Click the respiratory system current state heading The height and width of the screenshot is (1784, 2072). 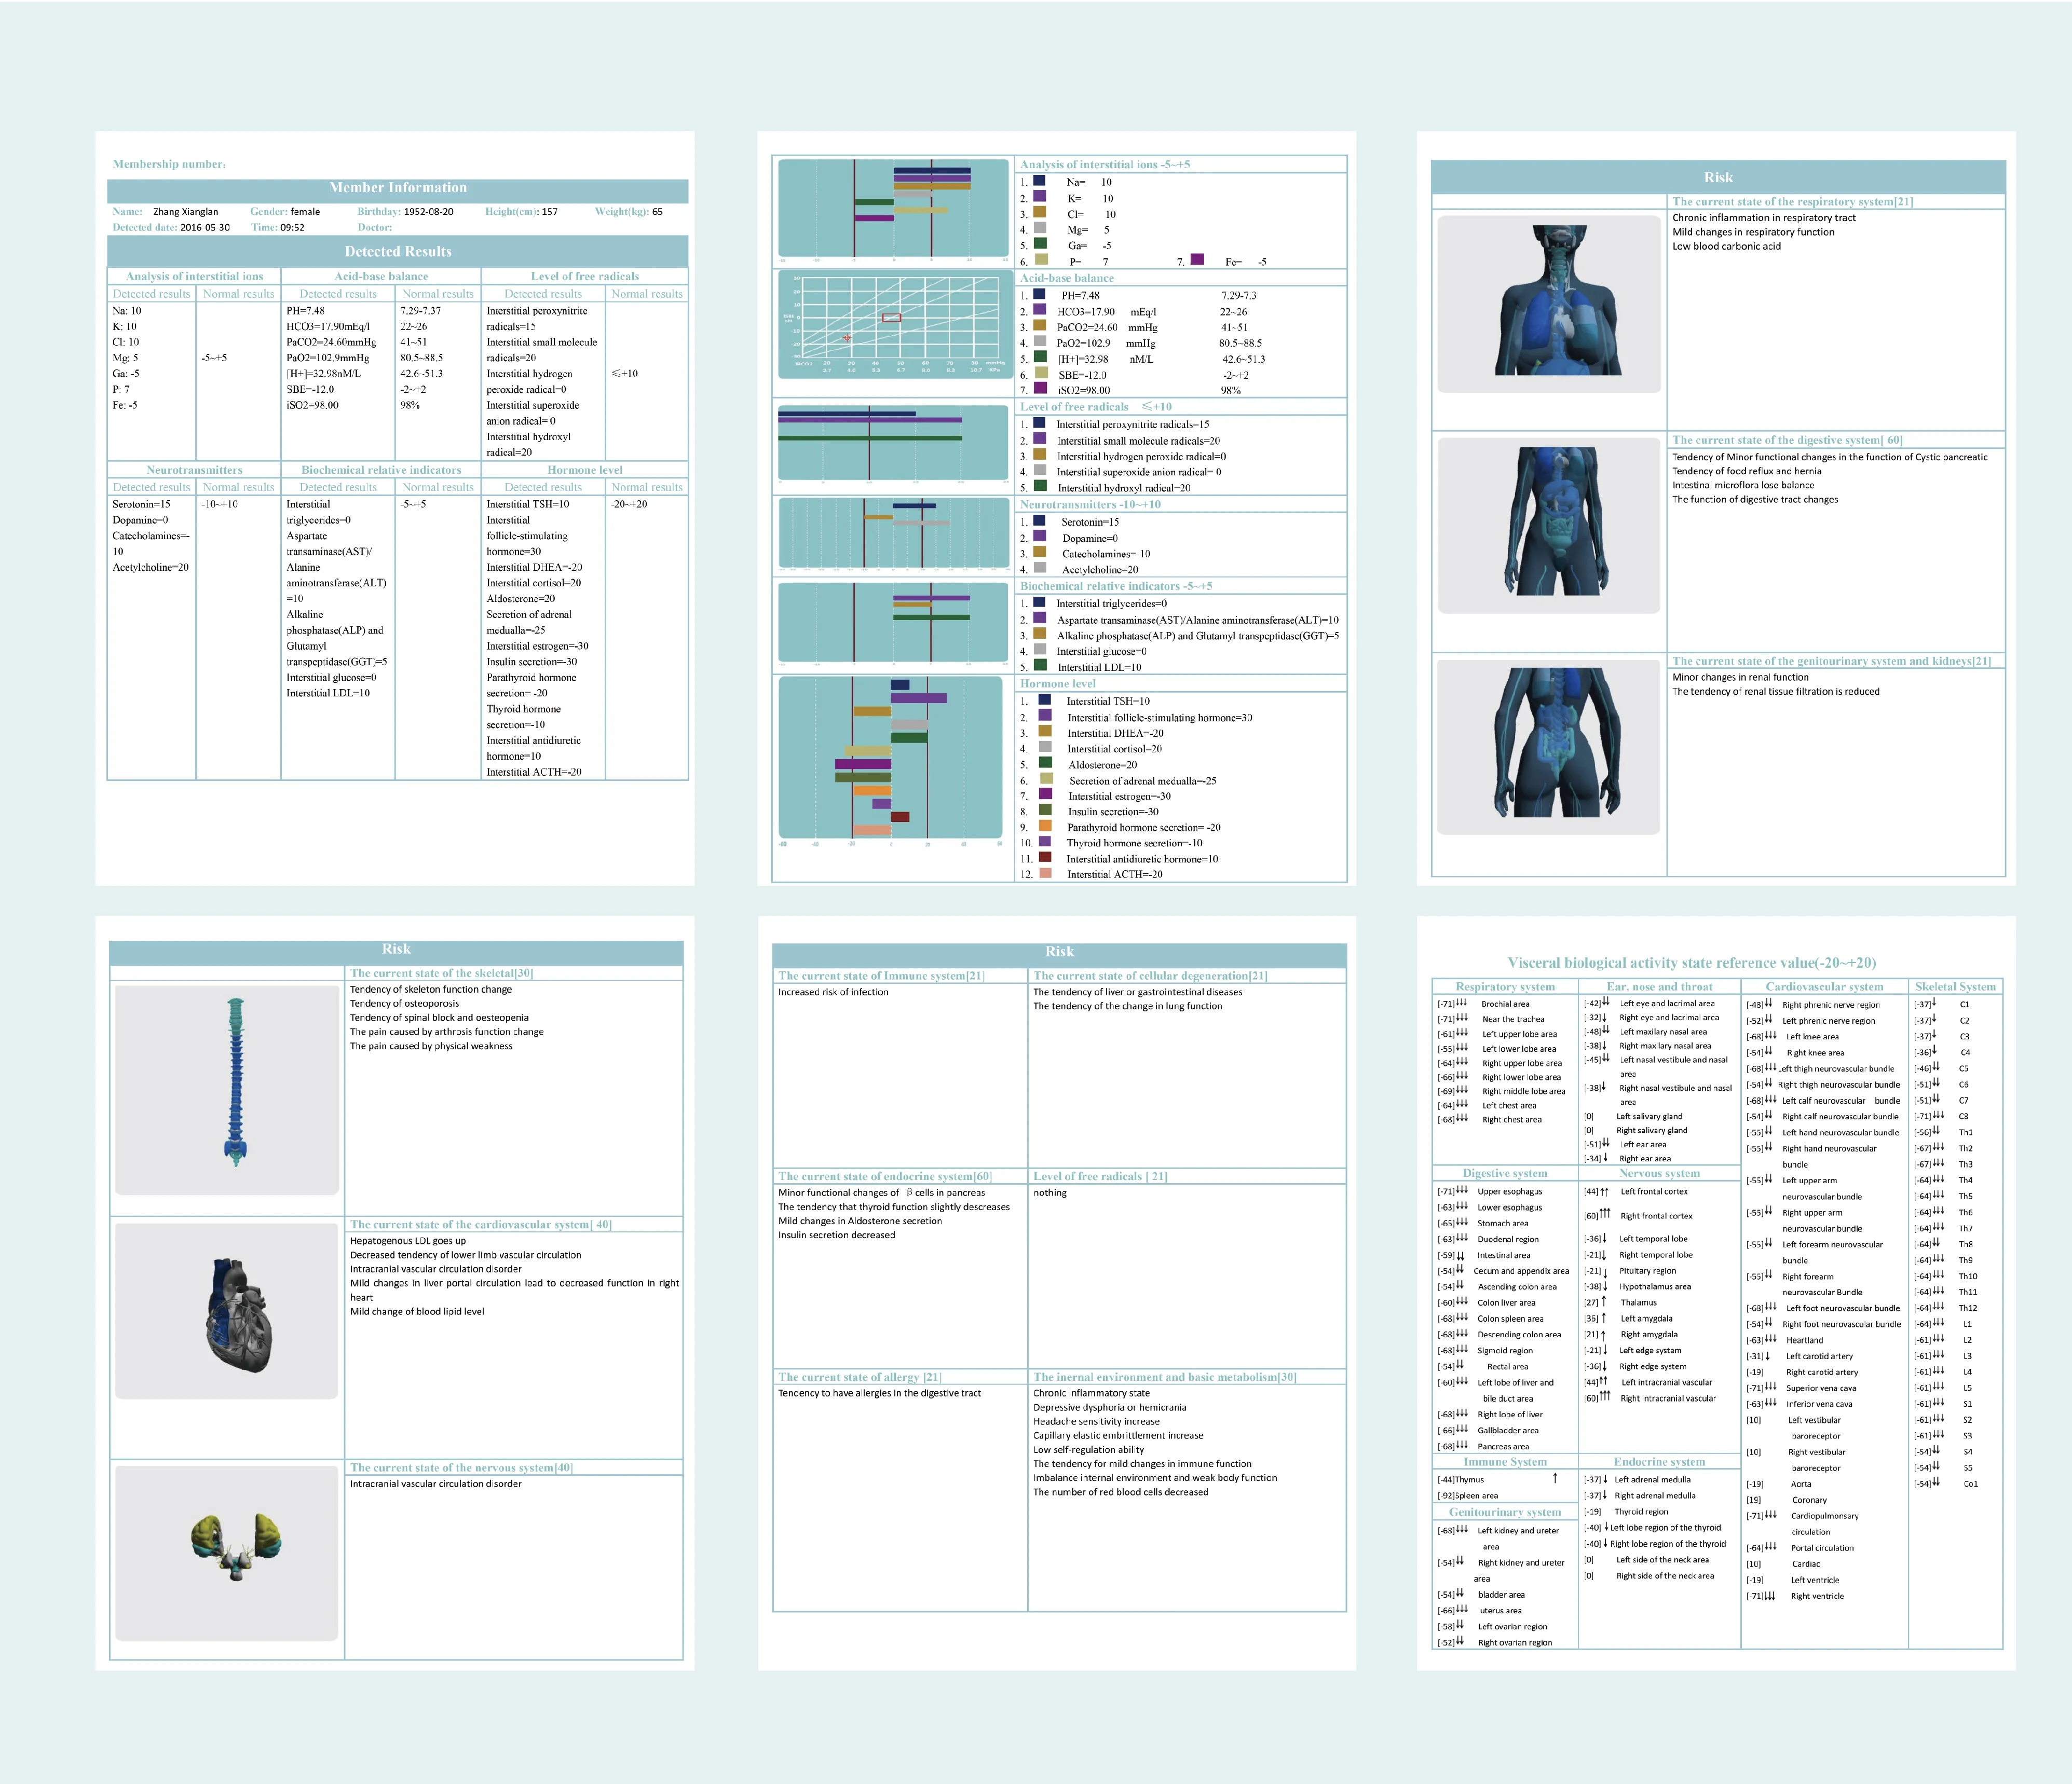[1792, 202]
